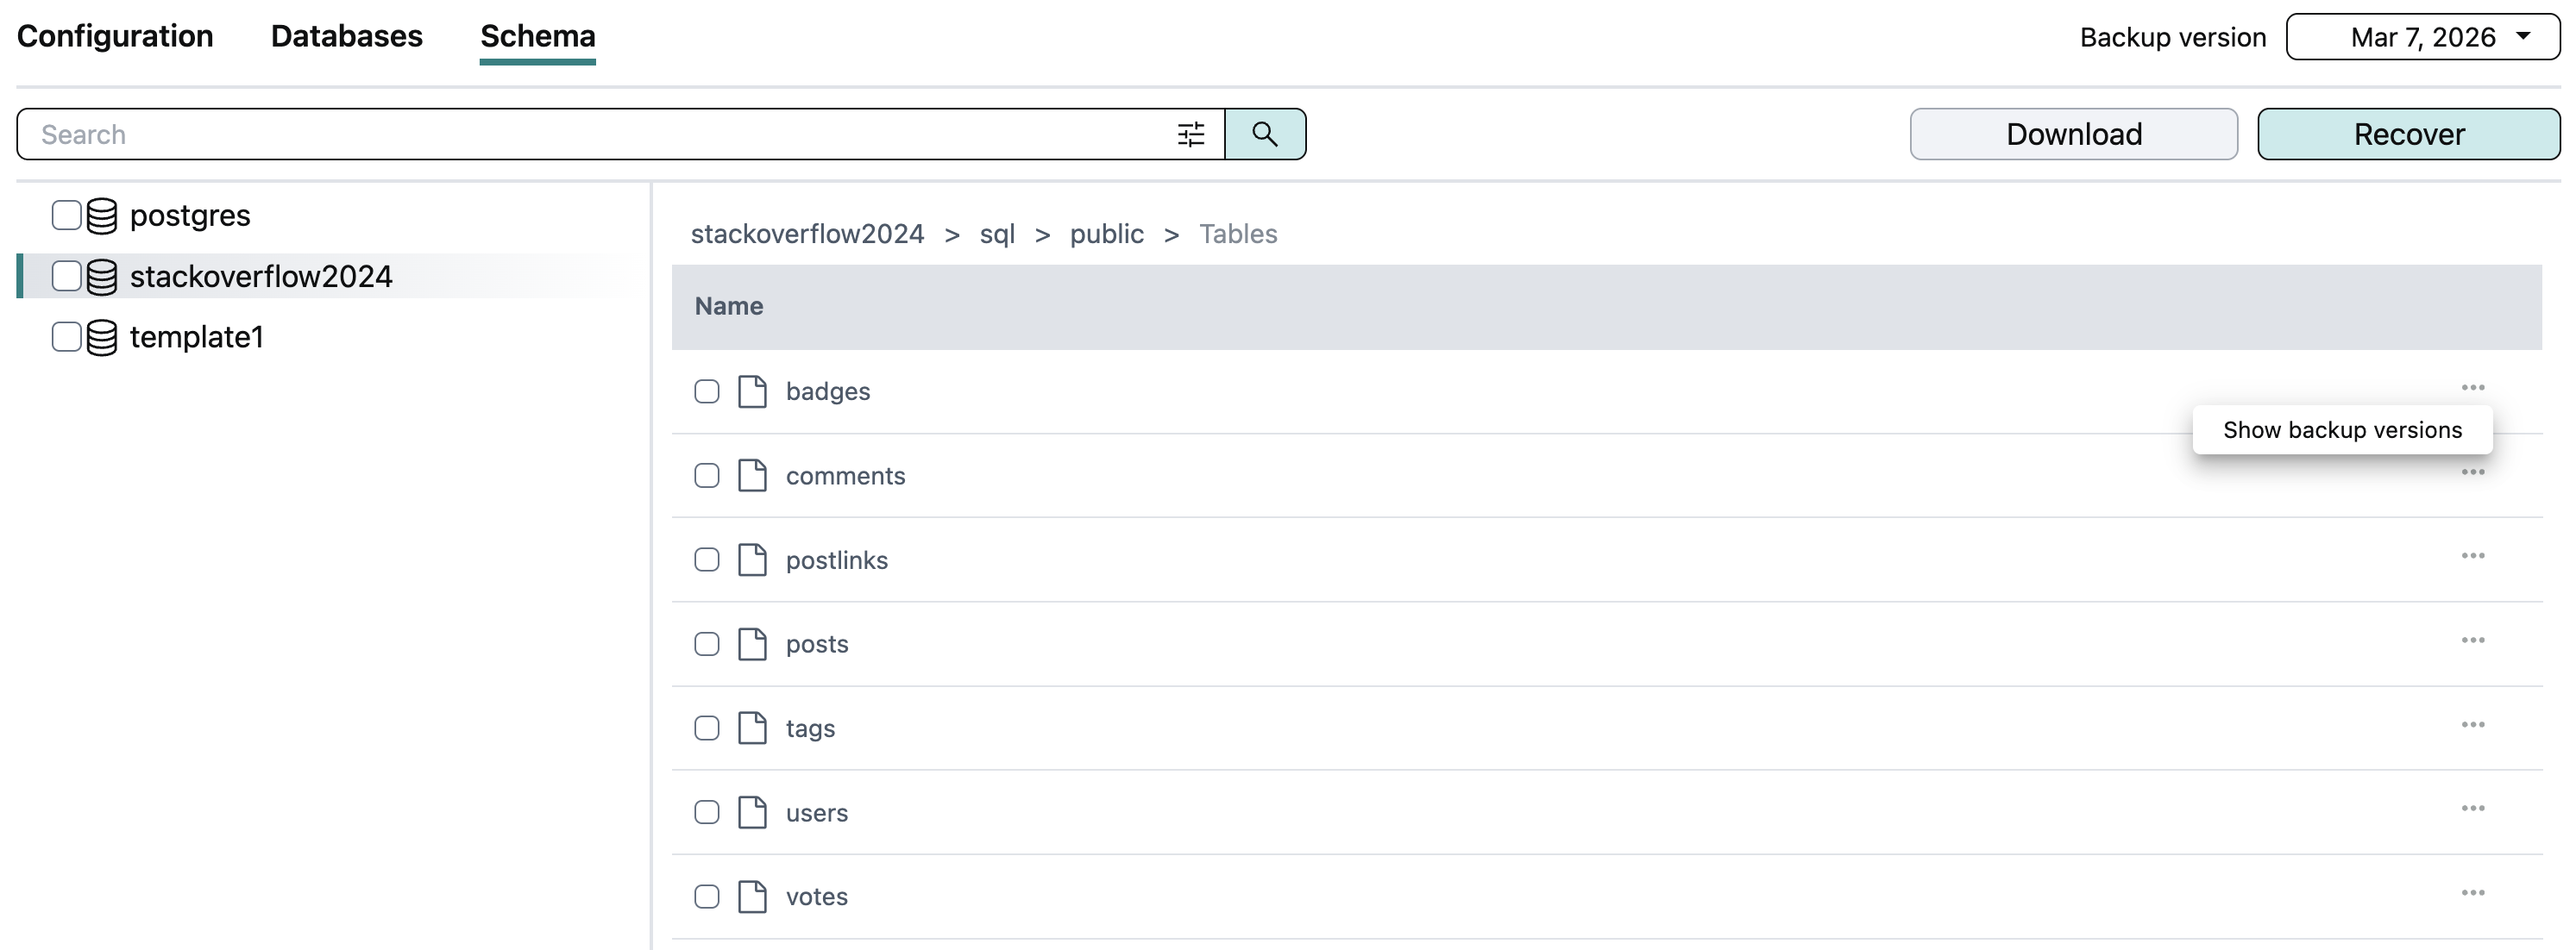This screenshot has height=950, width=2576.
Task: Select the users table checkbox
Action: pyautogui.click(x=707, y=812)
